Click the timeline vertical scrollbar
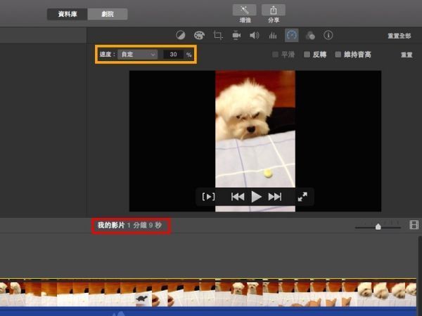The width and height of the screenshot is (422, 316). pos(420,276)
